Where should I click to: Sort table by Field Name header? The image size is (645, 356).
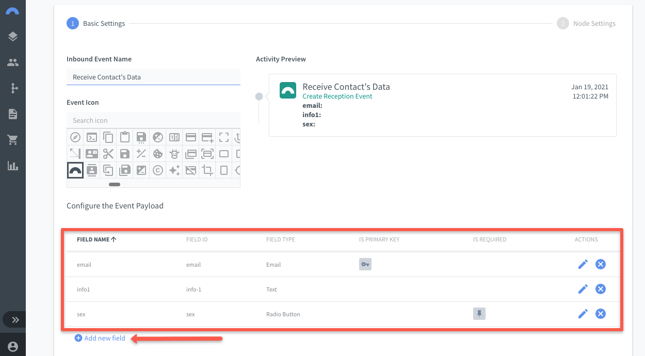click(96, 239)
